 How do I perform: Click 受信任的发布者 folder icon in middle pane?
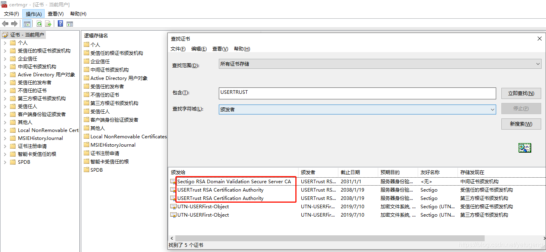pos(86,86)
